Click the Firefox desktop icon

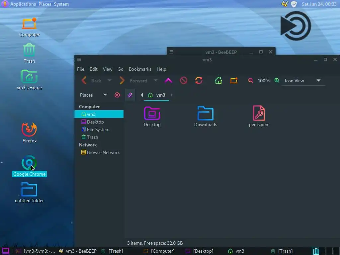click(x=29, y=129)
